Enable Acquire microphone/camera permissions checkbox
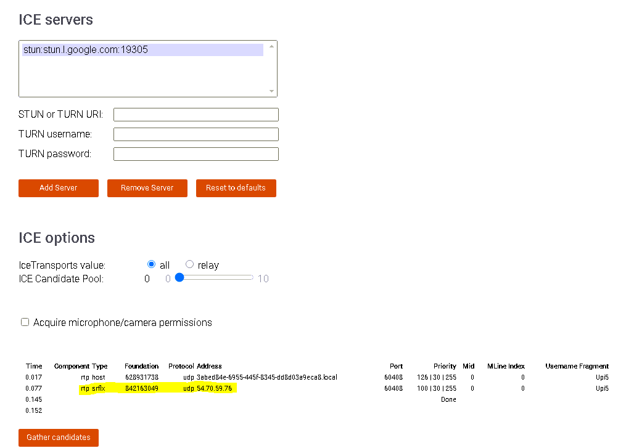 point(25,322)
